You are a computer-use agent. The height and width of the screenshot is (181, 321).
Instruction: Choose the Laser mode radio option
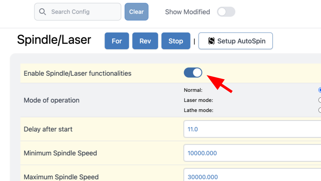(320, 100)
